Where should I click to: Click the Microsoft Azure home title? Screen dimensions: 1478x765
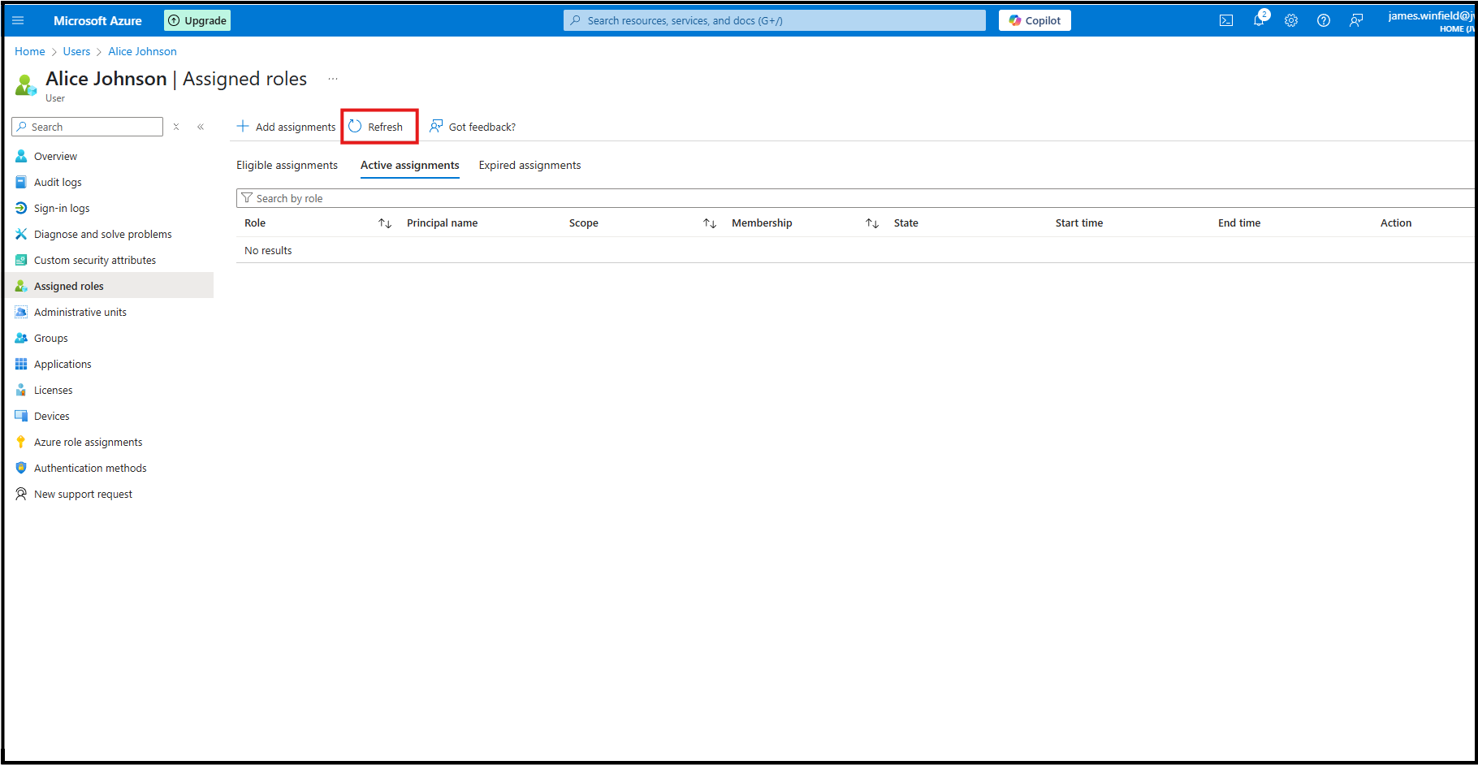[x=97, y=20]
